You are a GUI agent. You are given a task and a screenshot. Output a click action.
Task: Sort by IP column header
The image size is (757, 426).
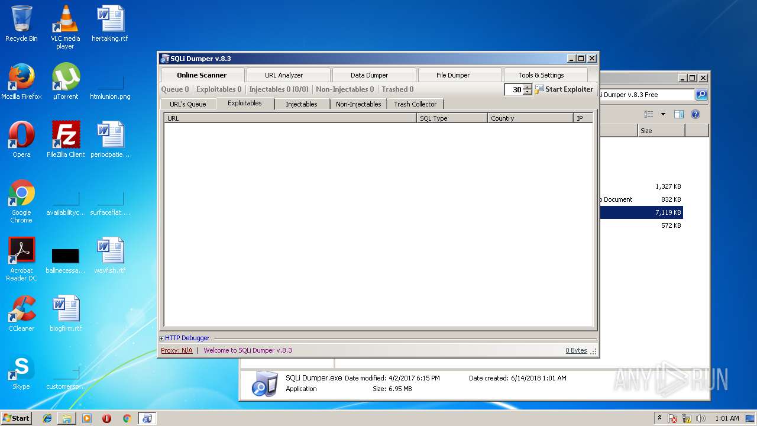[583, 118]
